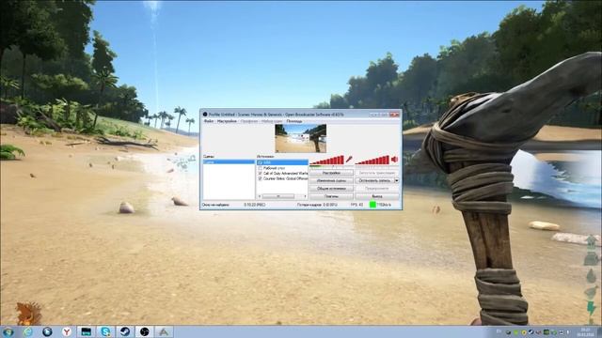602x338 pixels.
Task: Open the Настройки menu
Action: (227, 121)
